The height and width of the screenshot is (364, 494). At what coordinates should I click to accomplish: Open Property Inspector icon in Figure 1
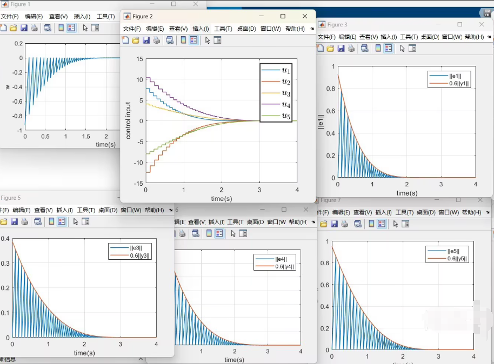(95, 28)
